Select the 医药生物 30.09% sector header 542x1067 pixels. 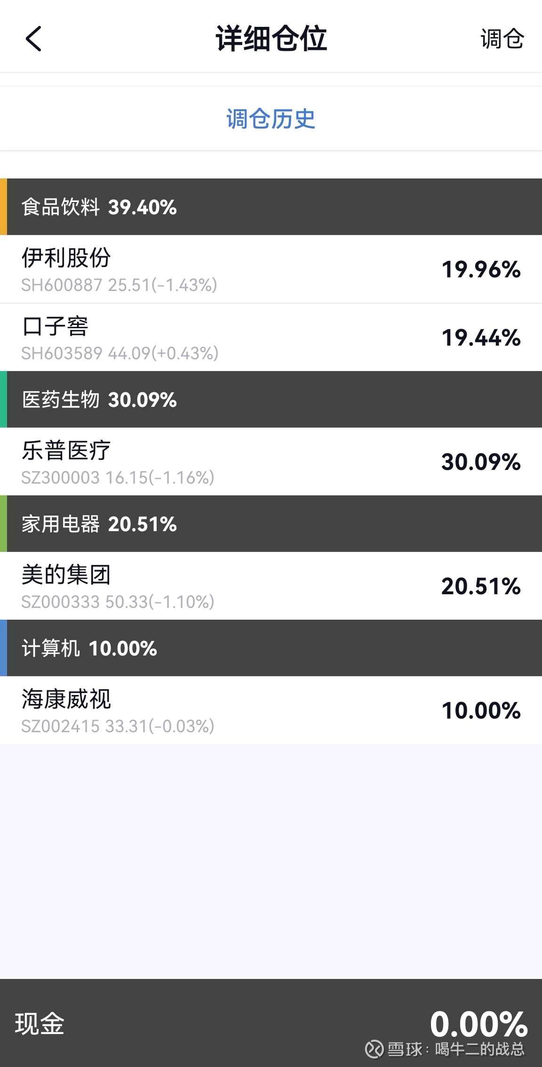pyautogui.click(x=99, y=400)
